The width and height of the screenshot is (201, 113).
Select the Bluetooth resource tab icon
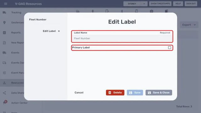pos(122,11)
